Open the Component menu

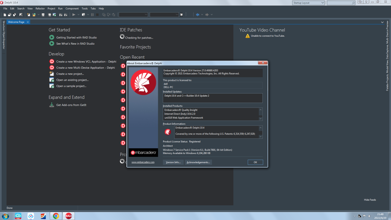coord(72,9)
